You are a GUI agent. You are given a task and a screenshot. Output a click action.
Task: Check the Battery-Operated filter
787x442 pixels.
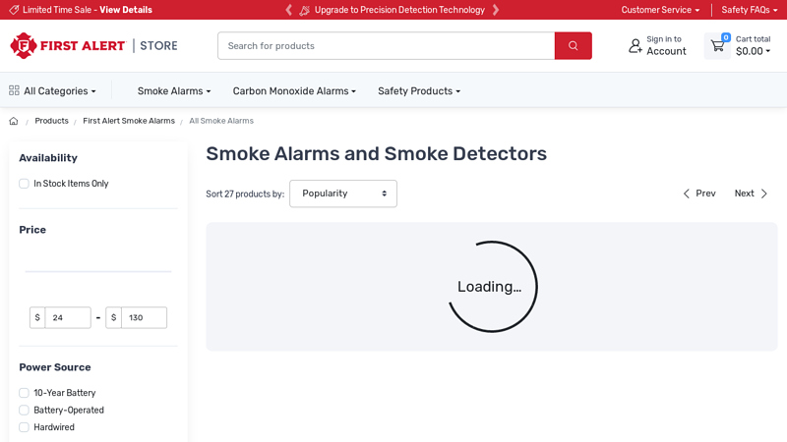(24, 410)
